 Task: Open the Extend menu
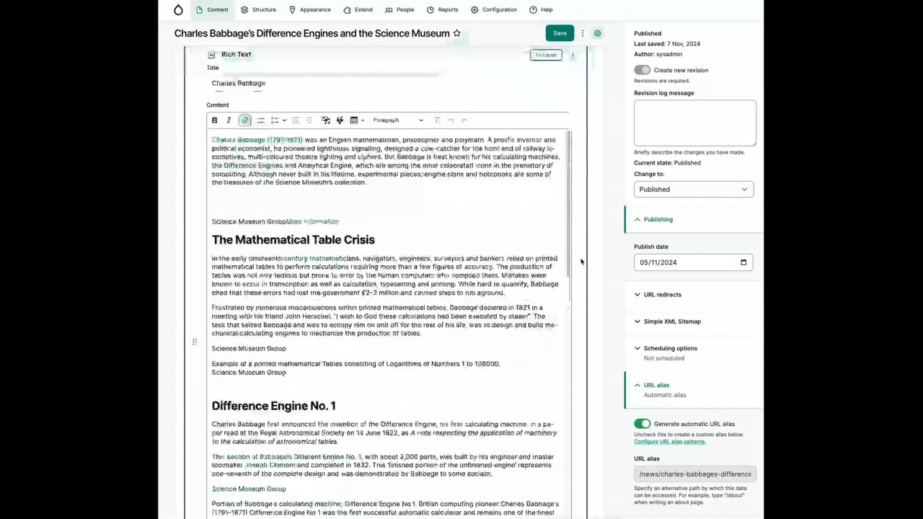(358, 10)
